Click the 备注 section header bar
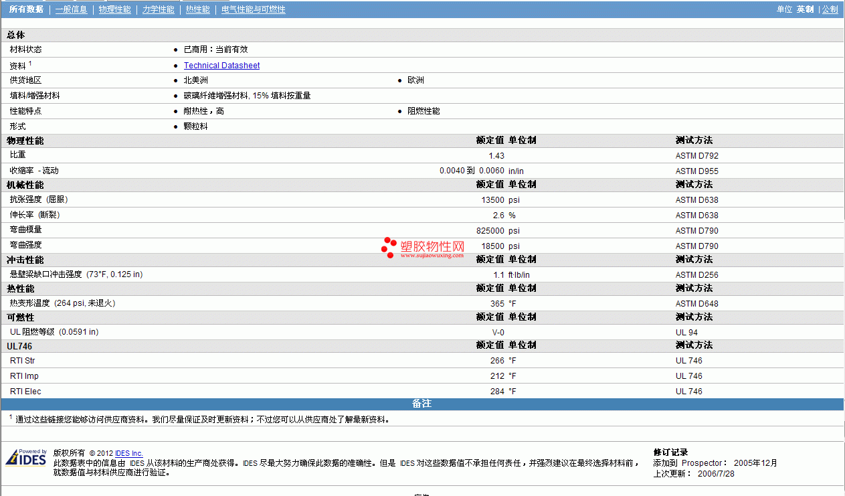 tap(422, 404)
